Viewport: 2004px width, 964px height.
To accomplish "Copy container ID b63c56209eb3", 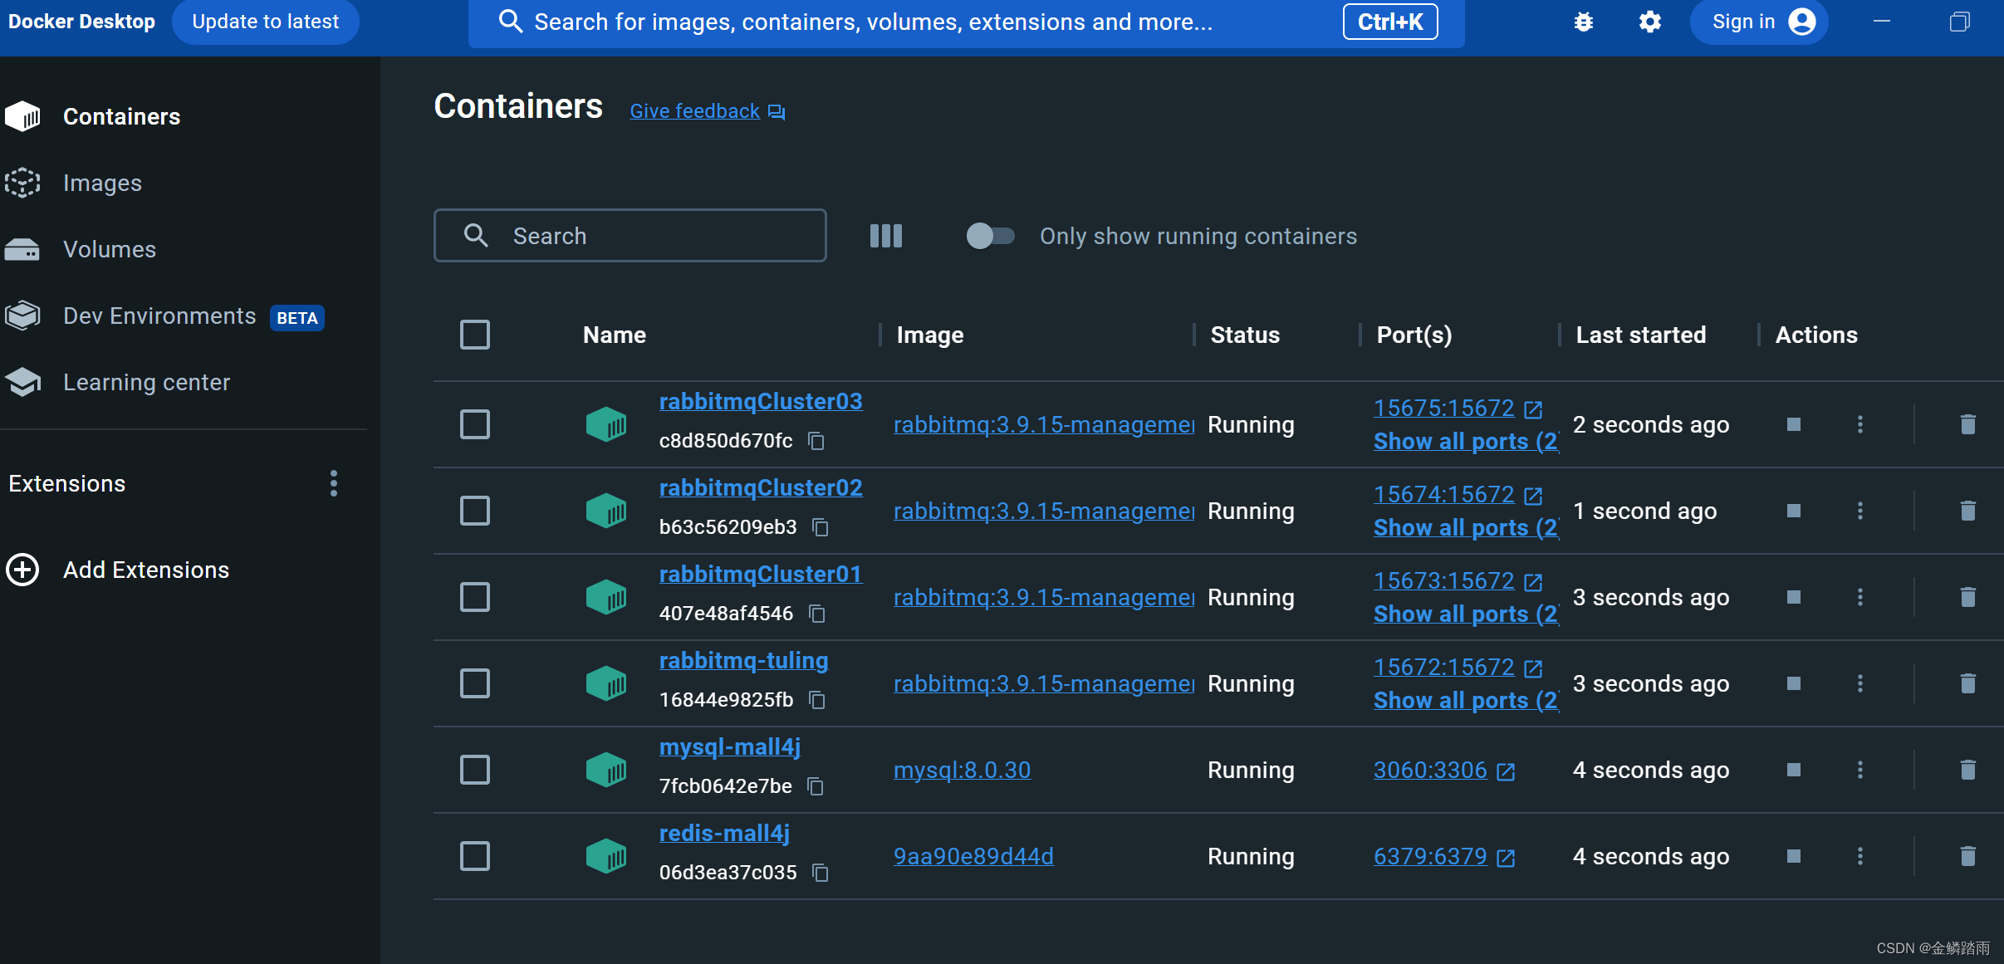I will pos(821,527).
